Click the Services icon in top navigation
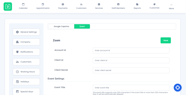The height and width of the screenshot is (95, 186). pos(99,4)
